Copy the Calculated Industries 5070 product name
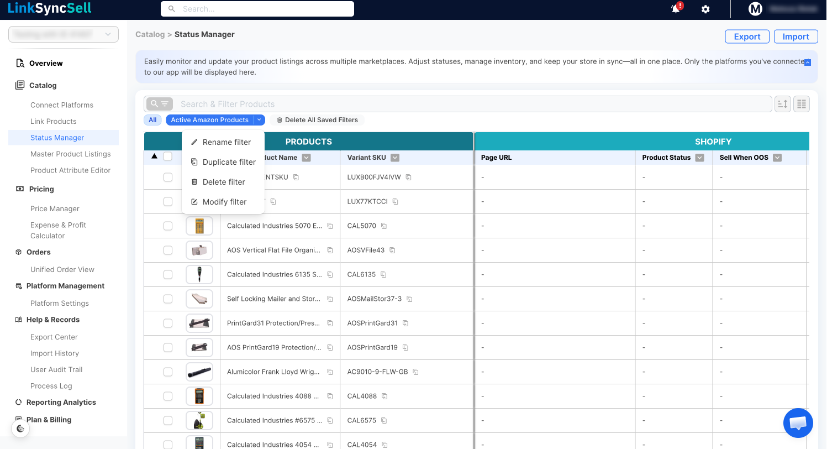Image resolution: width=827 pixels, height=449 pixels. tap(330, 226)
